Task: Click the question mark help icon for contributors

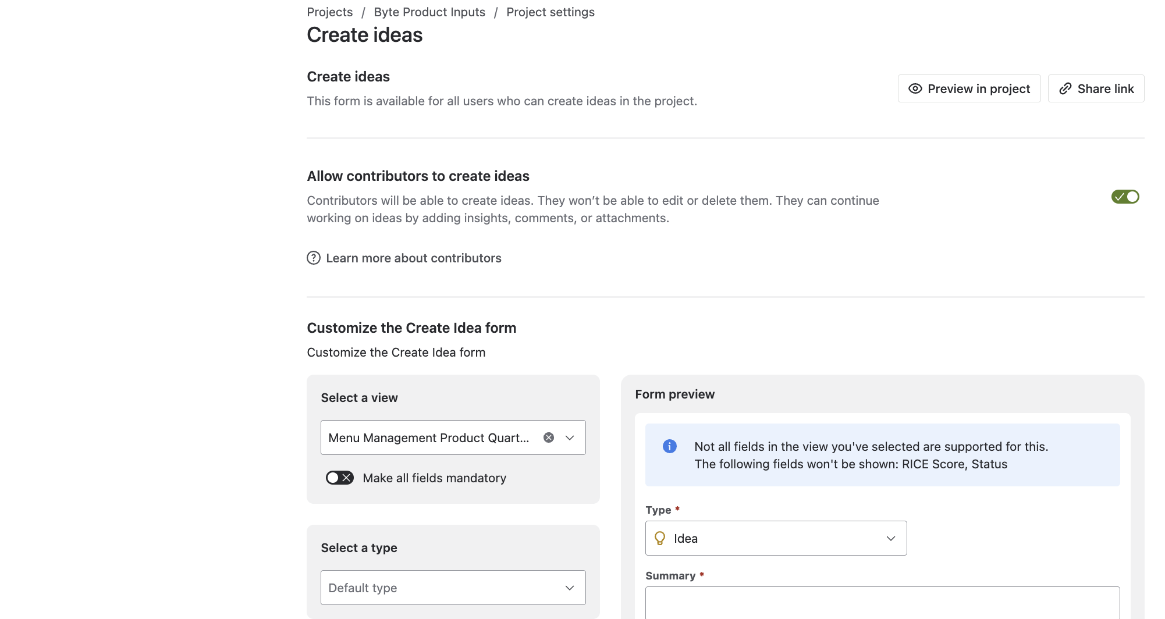Action: pos(314,258)
